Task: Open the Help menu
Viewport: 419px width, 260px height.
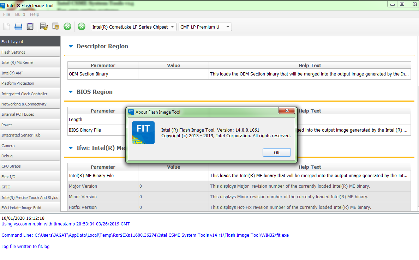Action: point(35,14)
